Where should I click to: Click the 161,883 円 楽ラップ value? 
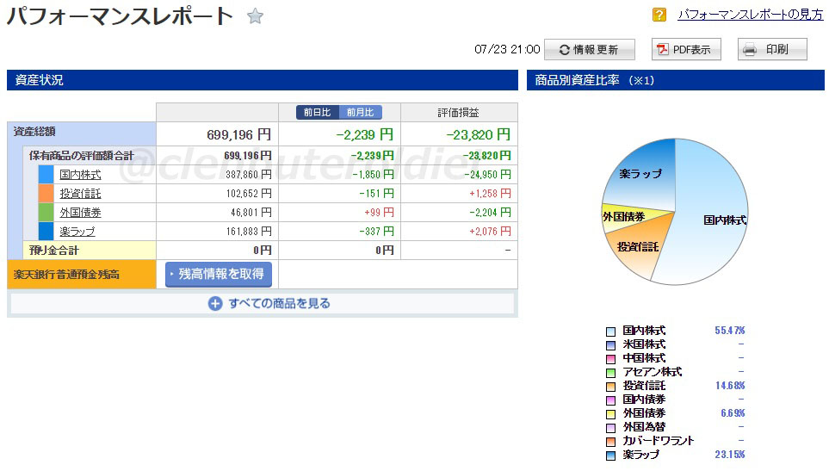point(249,232)
